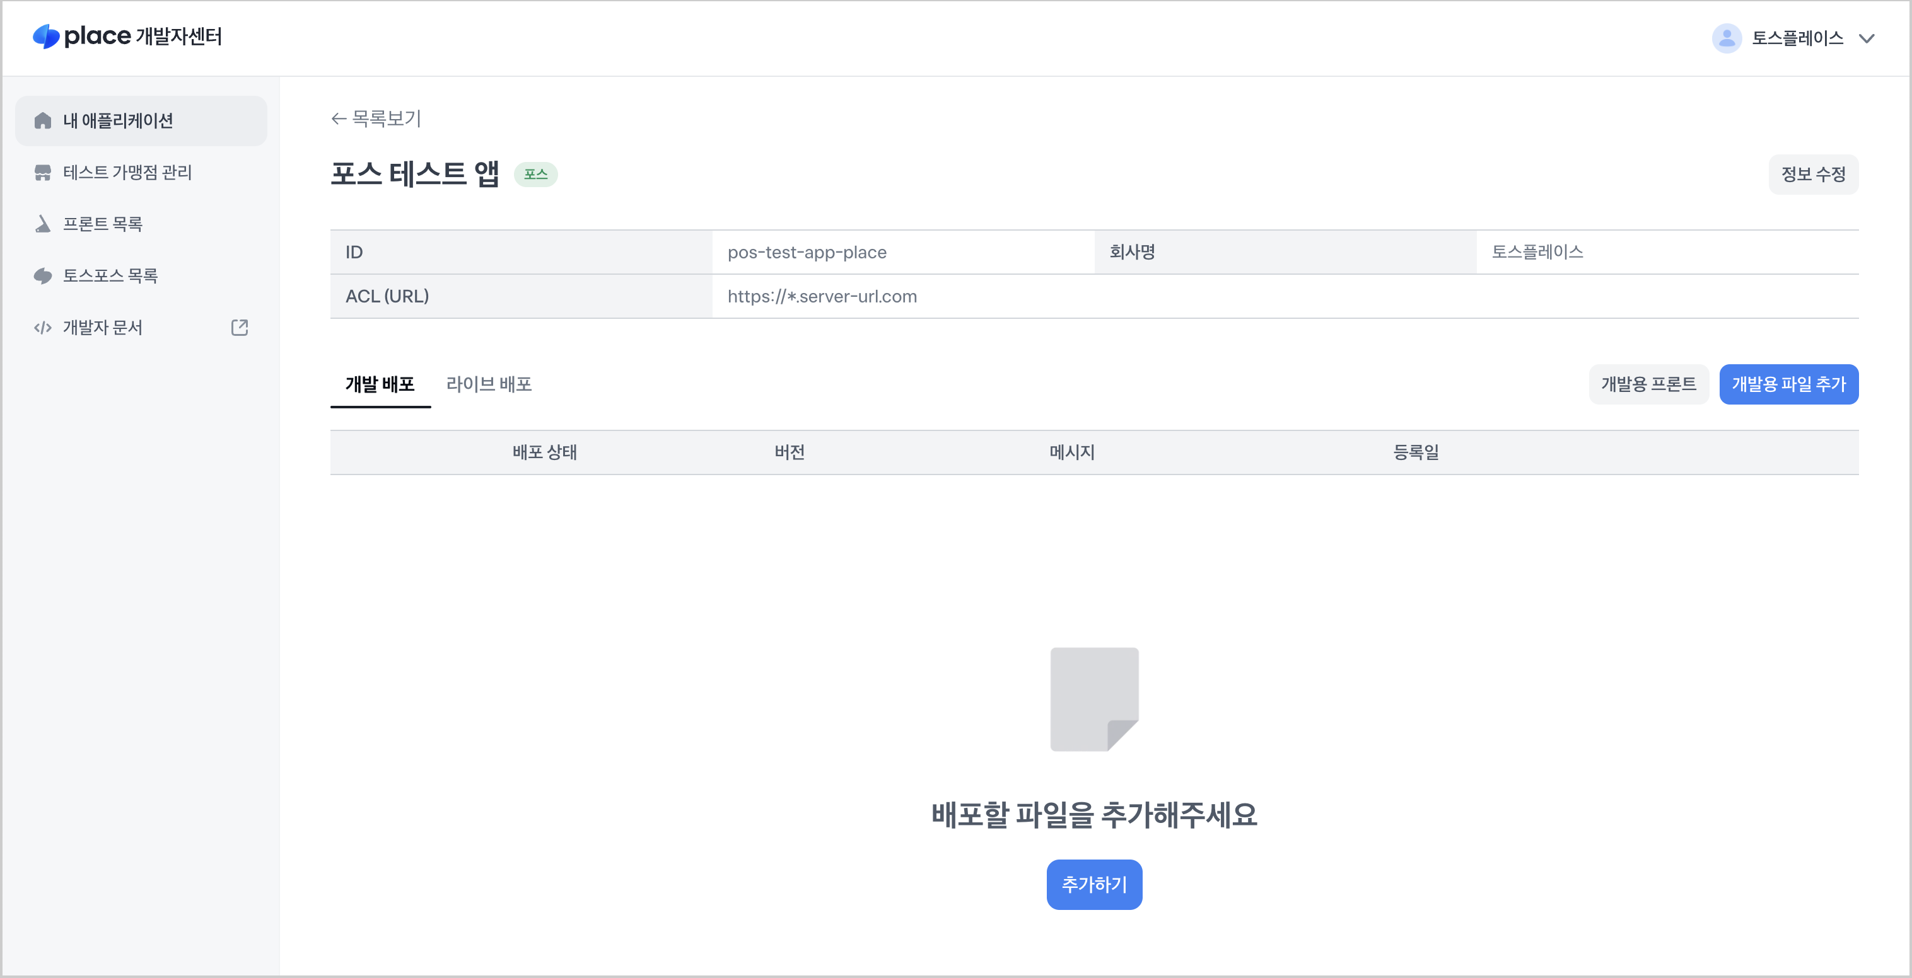Viewport: 1912px width, 978px height.
Task: Click the profile avatar beside 토스플레이스
Action: [1727, 38]
